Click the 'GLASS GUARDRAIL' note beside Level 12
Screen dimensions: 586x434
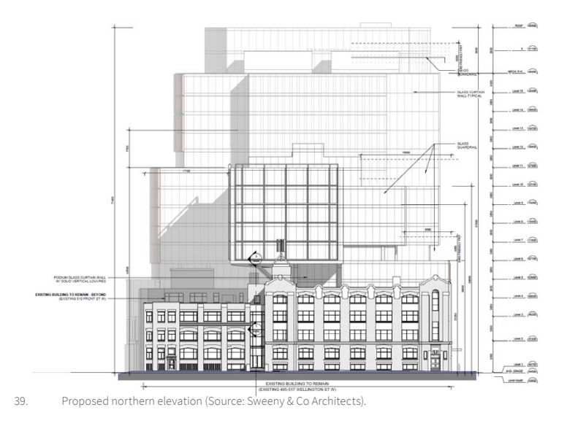(x=467, y=146)
